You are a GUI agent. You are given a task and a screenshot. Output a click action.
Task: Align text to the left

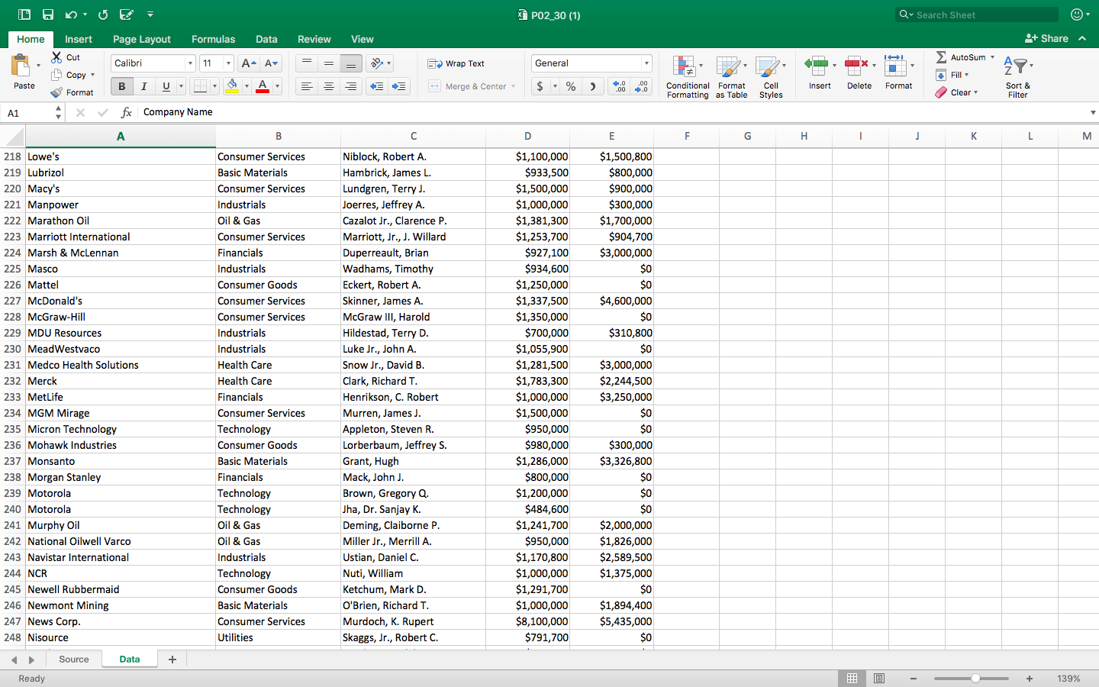307,86
